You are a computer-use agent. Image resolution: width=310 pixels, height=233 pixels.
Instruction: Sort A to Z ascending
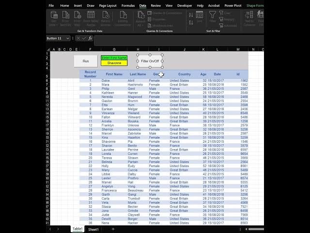[191, 15]
